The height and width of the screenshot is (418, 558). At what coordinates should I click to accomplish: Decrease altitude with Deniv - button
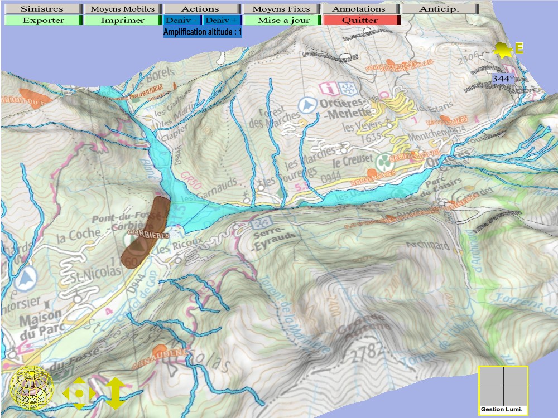tap(182, 20)
